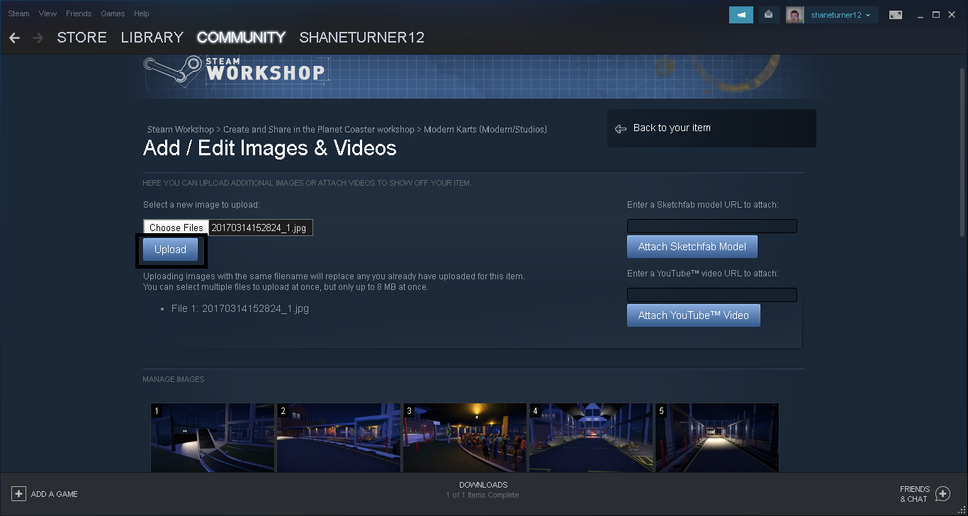Click the MANAGE IMAGES section label

174,379
